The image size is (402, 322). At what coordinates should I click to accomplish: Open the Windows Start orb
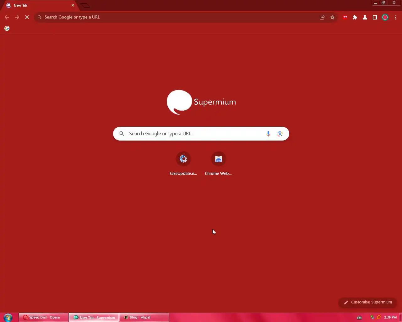tap(8, 317)
